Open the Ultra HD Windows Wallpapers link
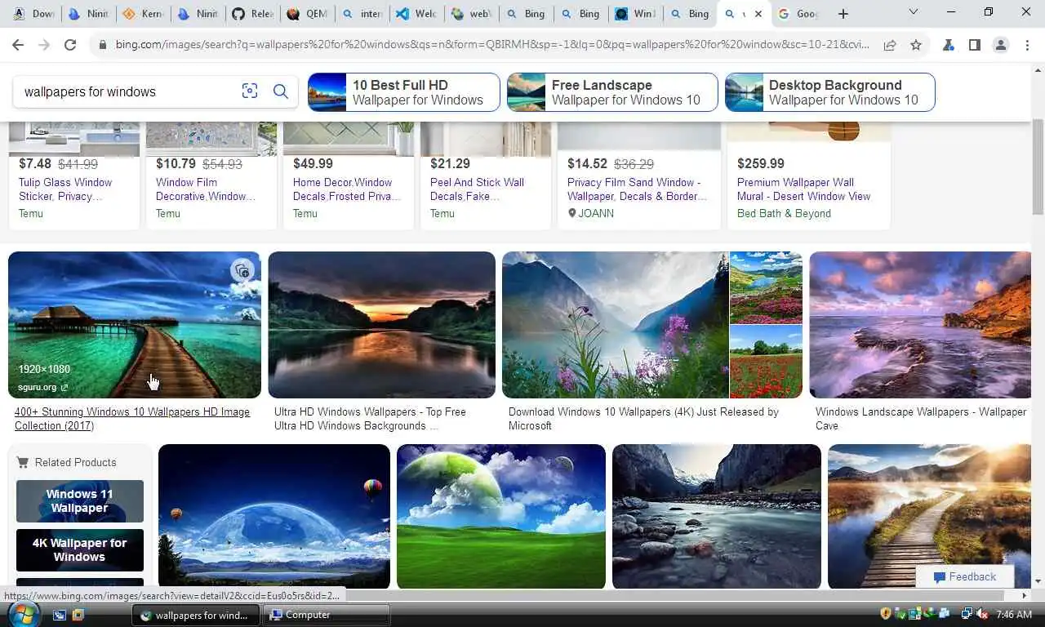 point(370,419)
